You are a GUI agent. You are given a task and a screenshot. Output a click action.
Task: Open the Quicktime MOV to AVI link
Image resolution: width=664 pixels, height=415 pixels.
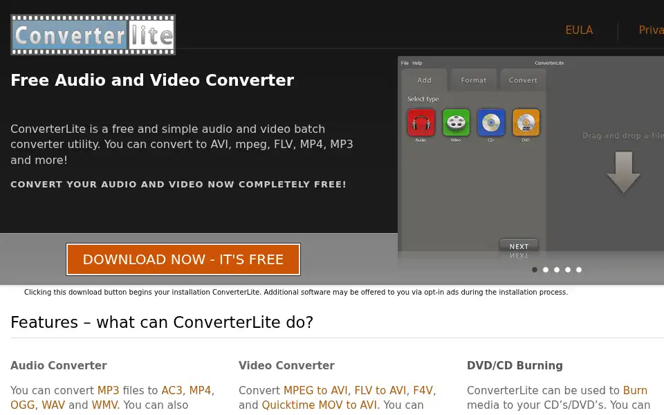320,405
